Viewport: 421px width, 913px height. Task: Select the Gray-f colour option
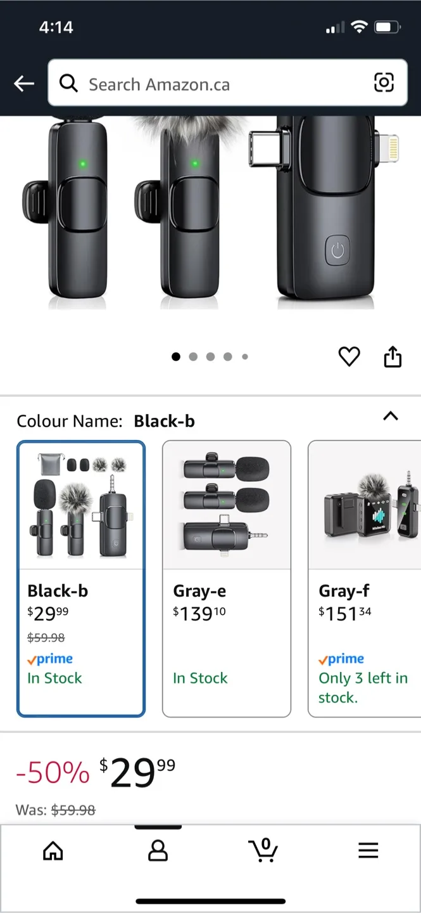(x=365, y=579)
